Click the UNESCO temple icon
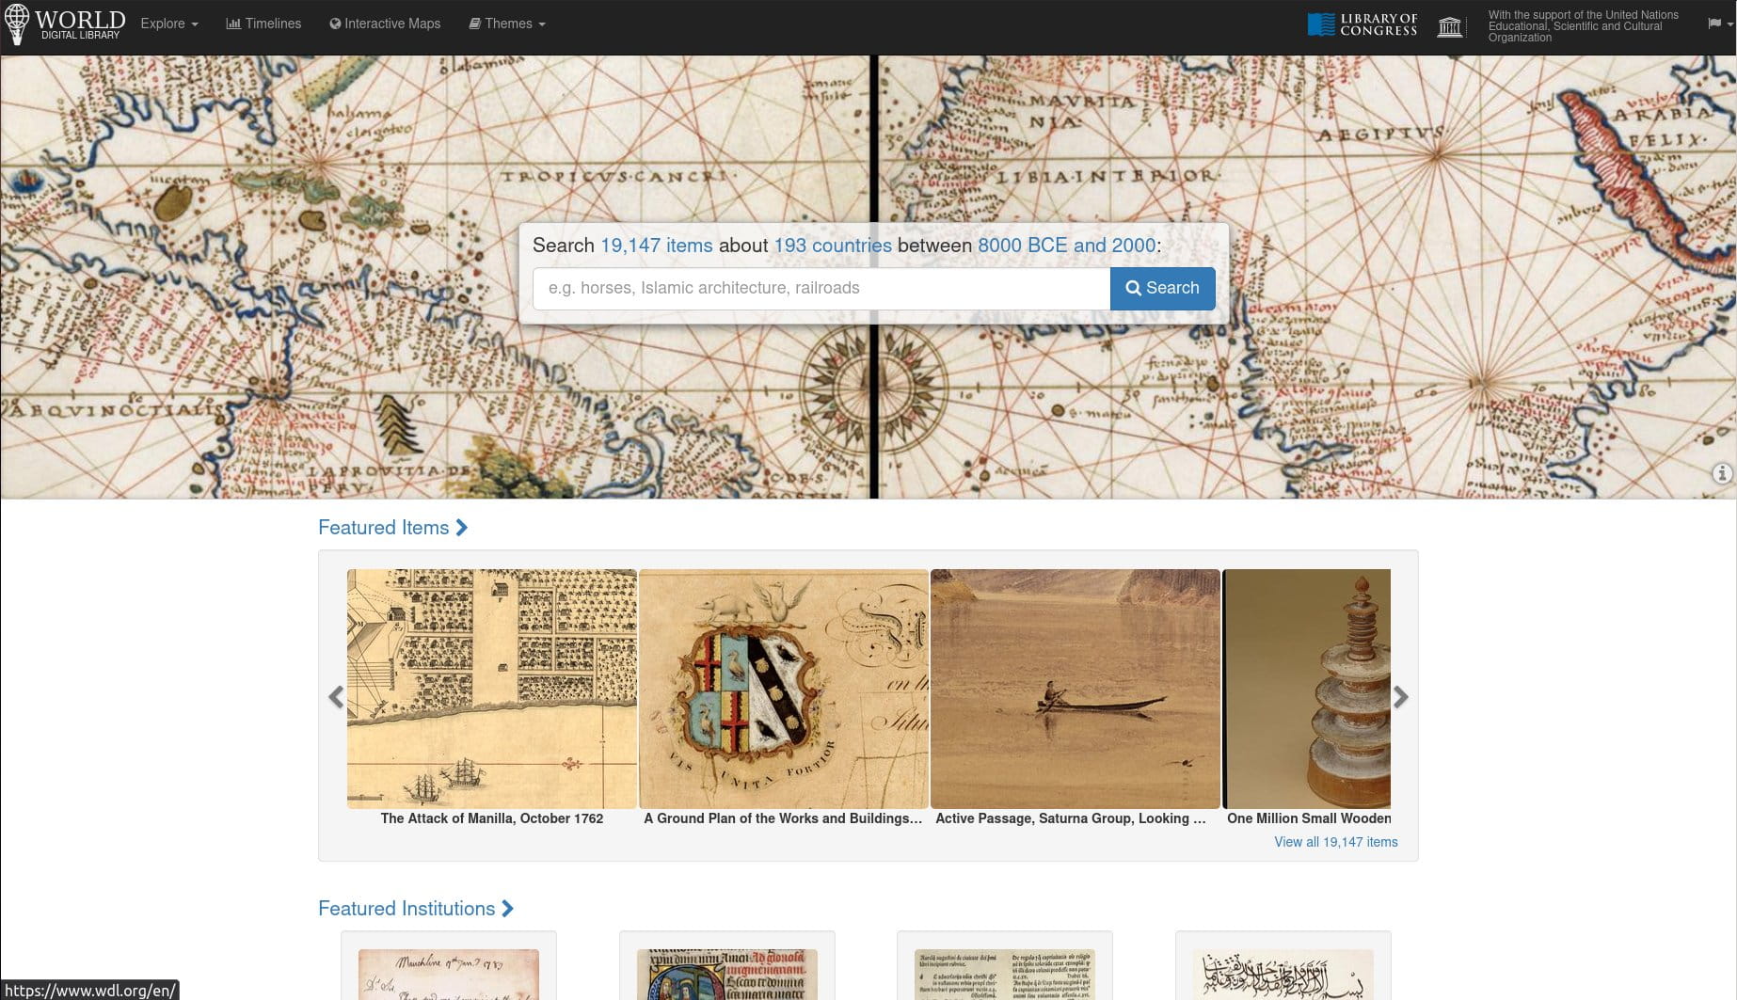Viewport: 1737px width, 1000px height. [x=1450, y=25]
